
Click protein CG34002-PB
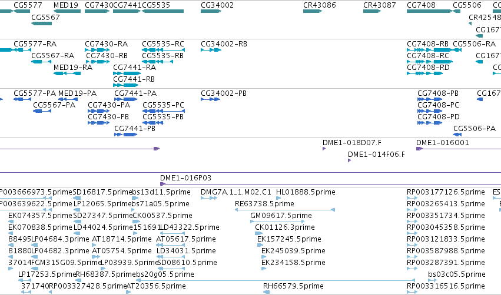[x=210, y=99]
